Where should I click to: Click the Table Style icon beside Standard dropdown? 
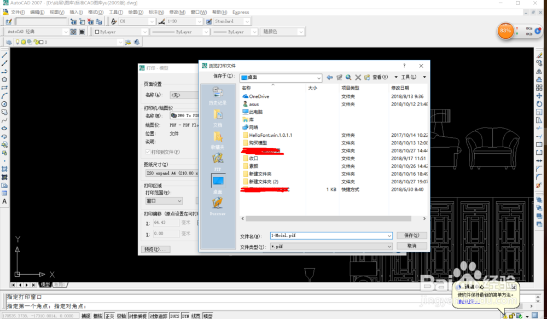209,21
